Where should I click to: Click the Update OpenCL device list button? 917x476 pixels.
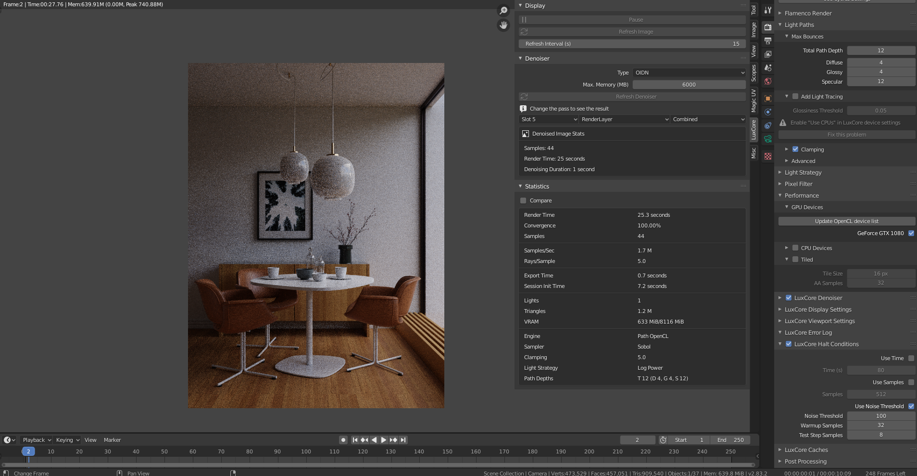coord(846,221)
